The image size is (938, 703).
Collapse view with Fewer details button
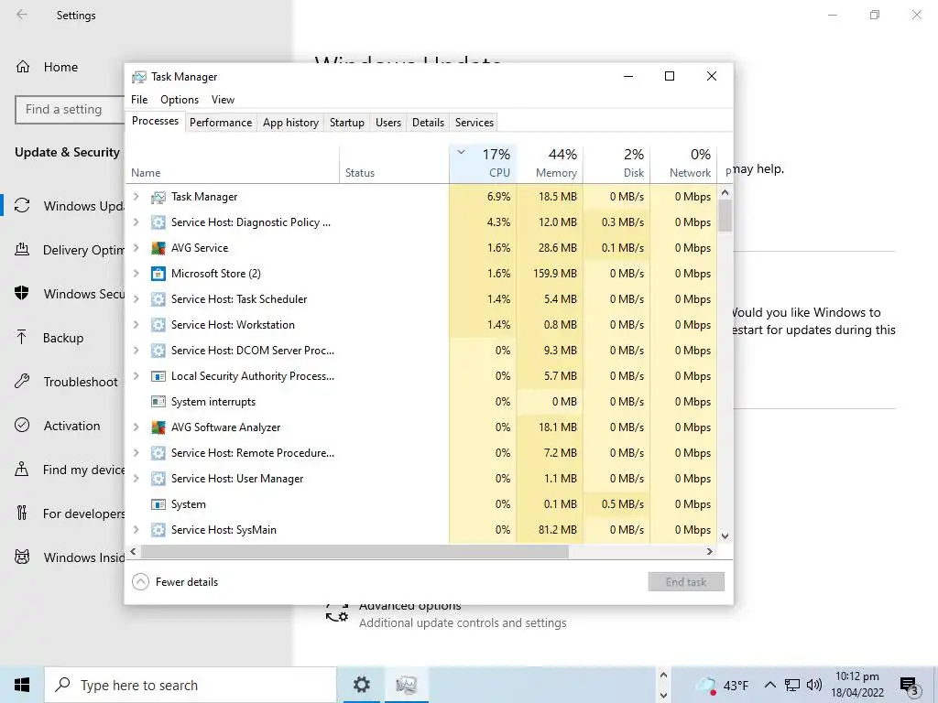tap(175, 581)
